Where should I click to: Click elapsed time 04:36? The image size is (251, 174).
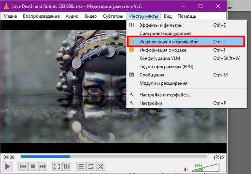tap(9, 157)
